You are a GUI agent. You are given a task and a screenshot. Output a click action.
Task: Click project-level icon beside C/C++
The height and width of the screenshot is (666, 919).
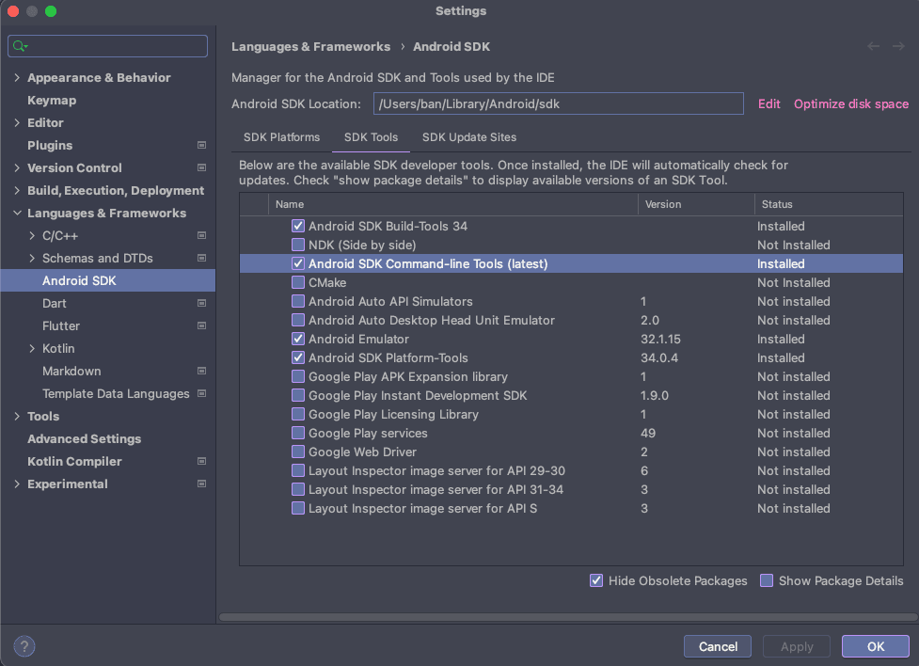coord(201,236)
